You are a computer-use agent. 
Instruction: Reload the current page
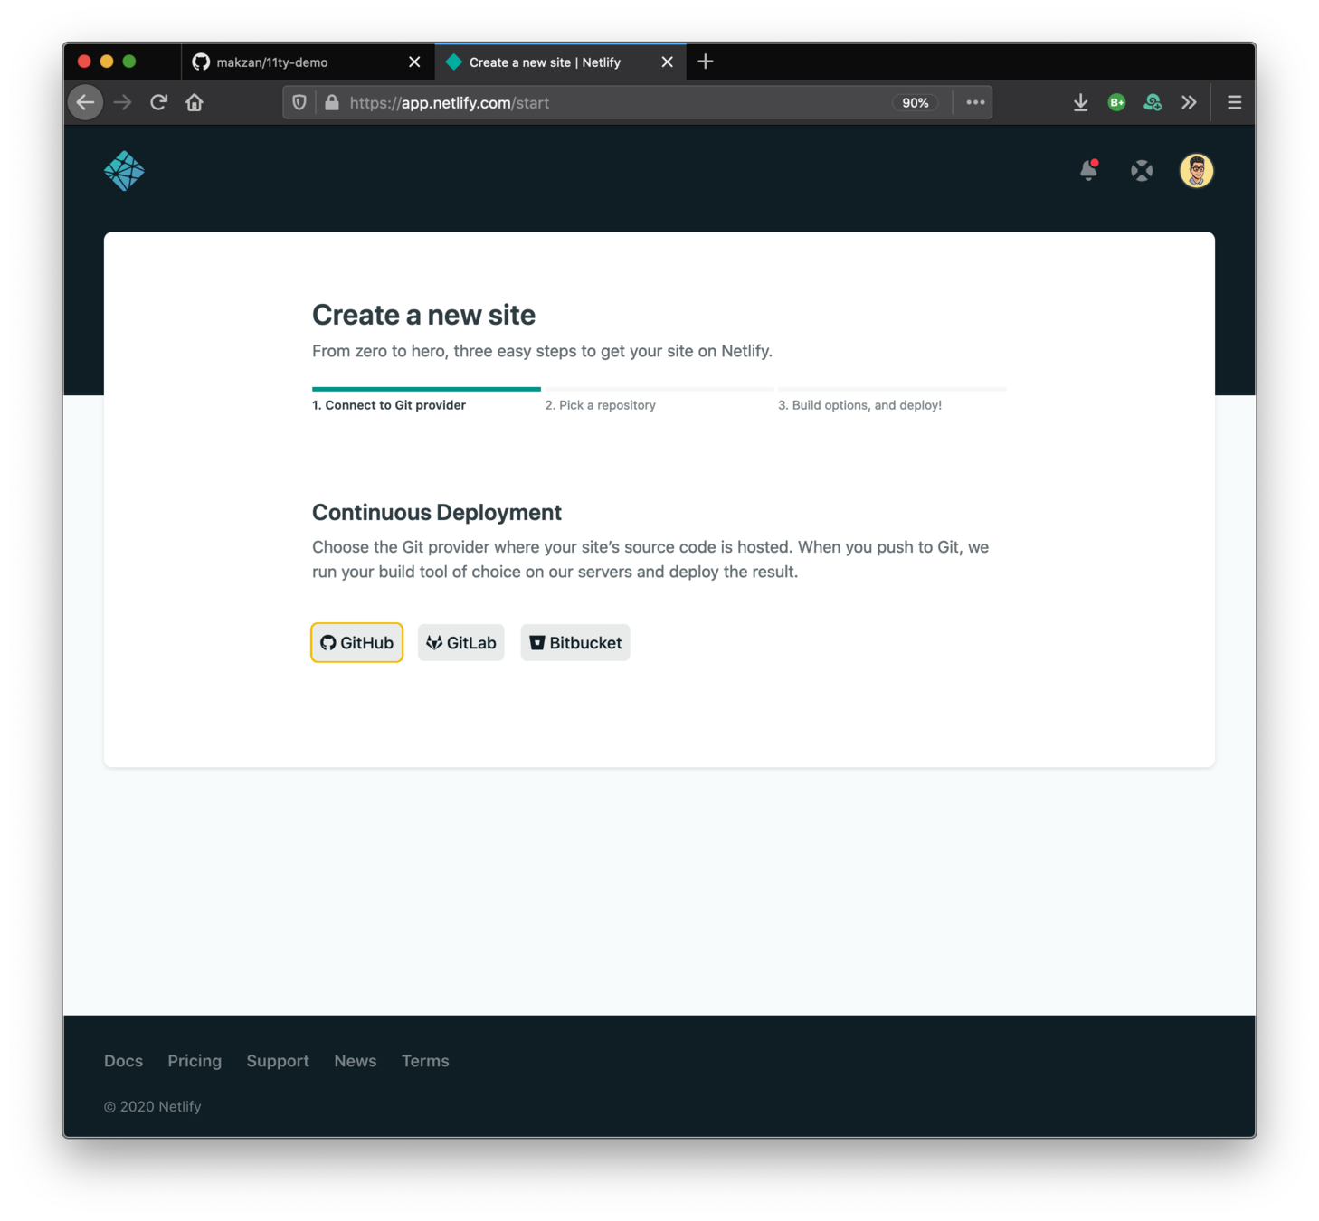158,102
